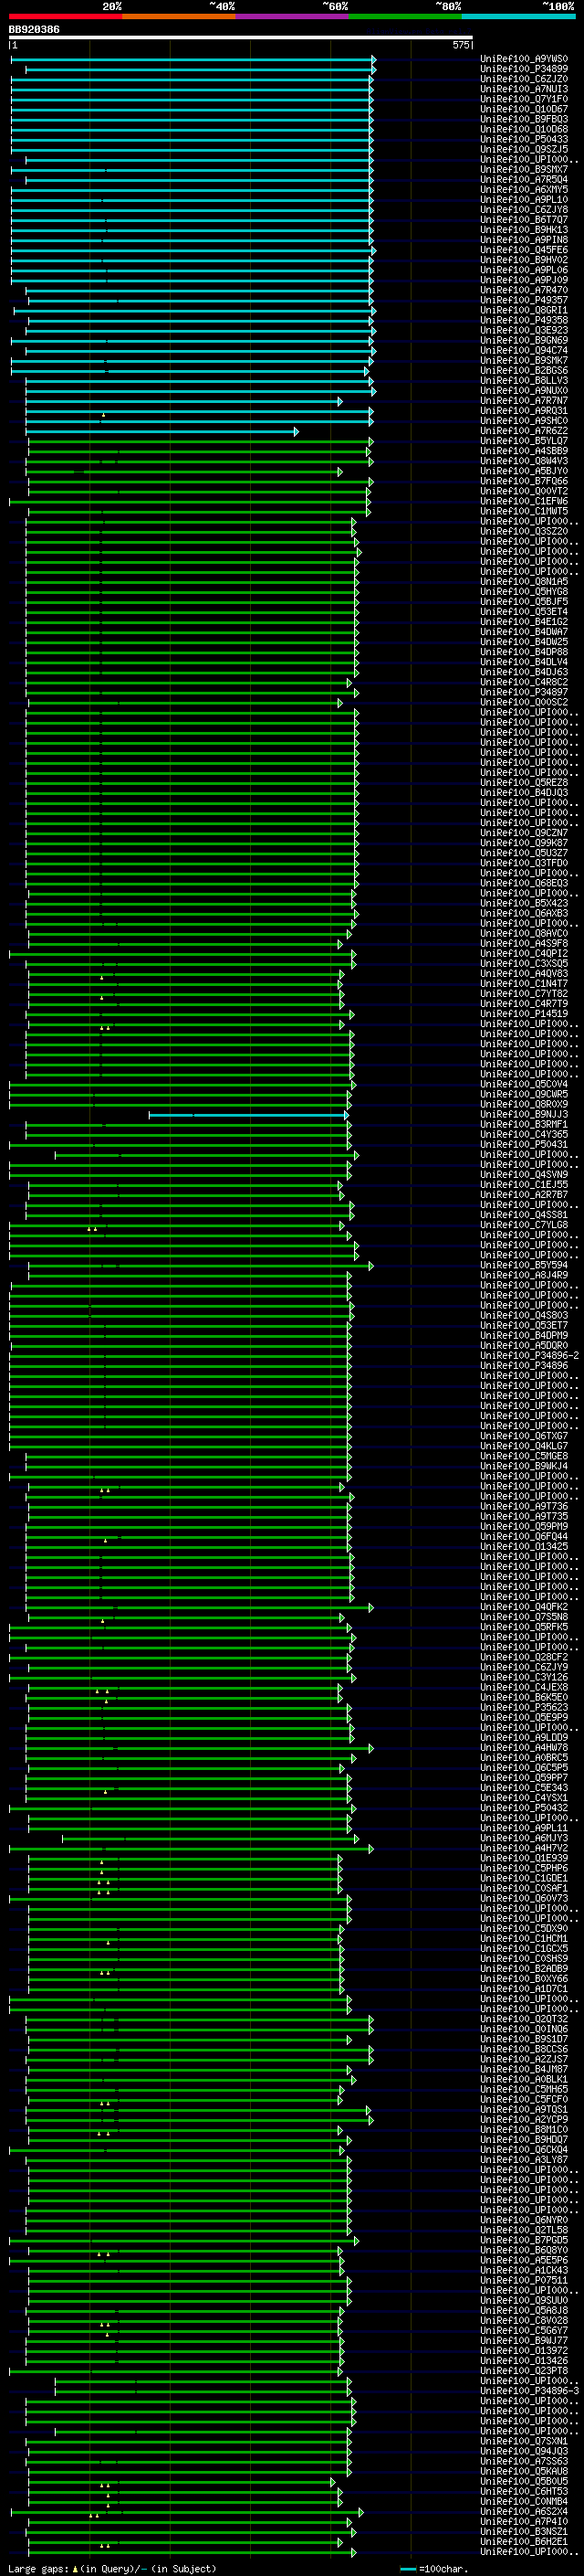584x2576 pixels.
Task: Click the green ~80% identity legend segment
Action: pos(405,16)
